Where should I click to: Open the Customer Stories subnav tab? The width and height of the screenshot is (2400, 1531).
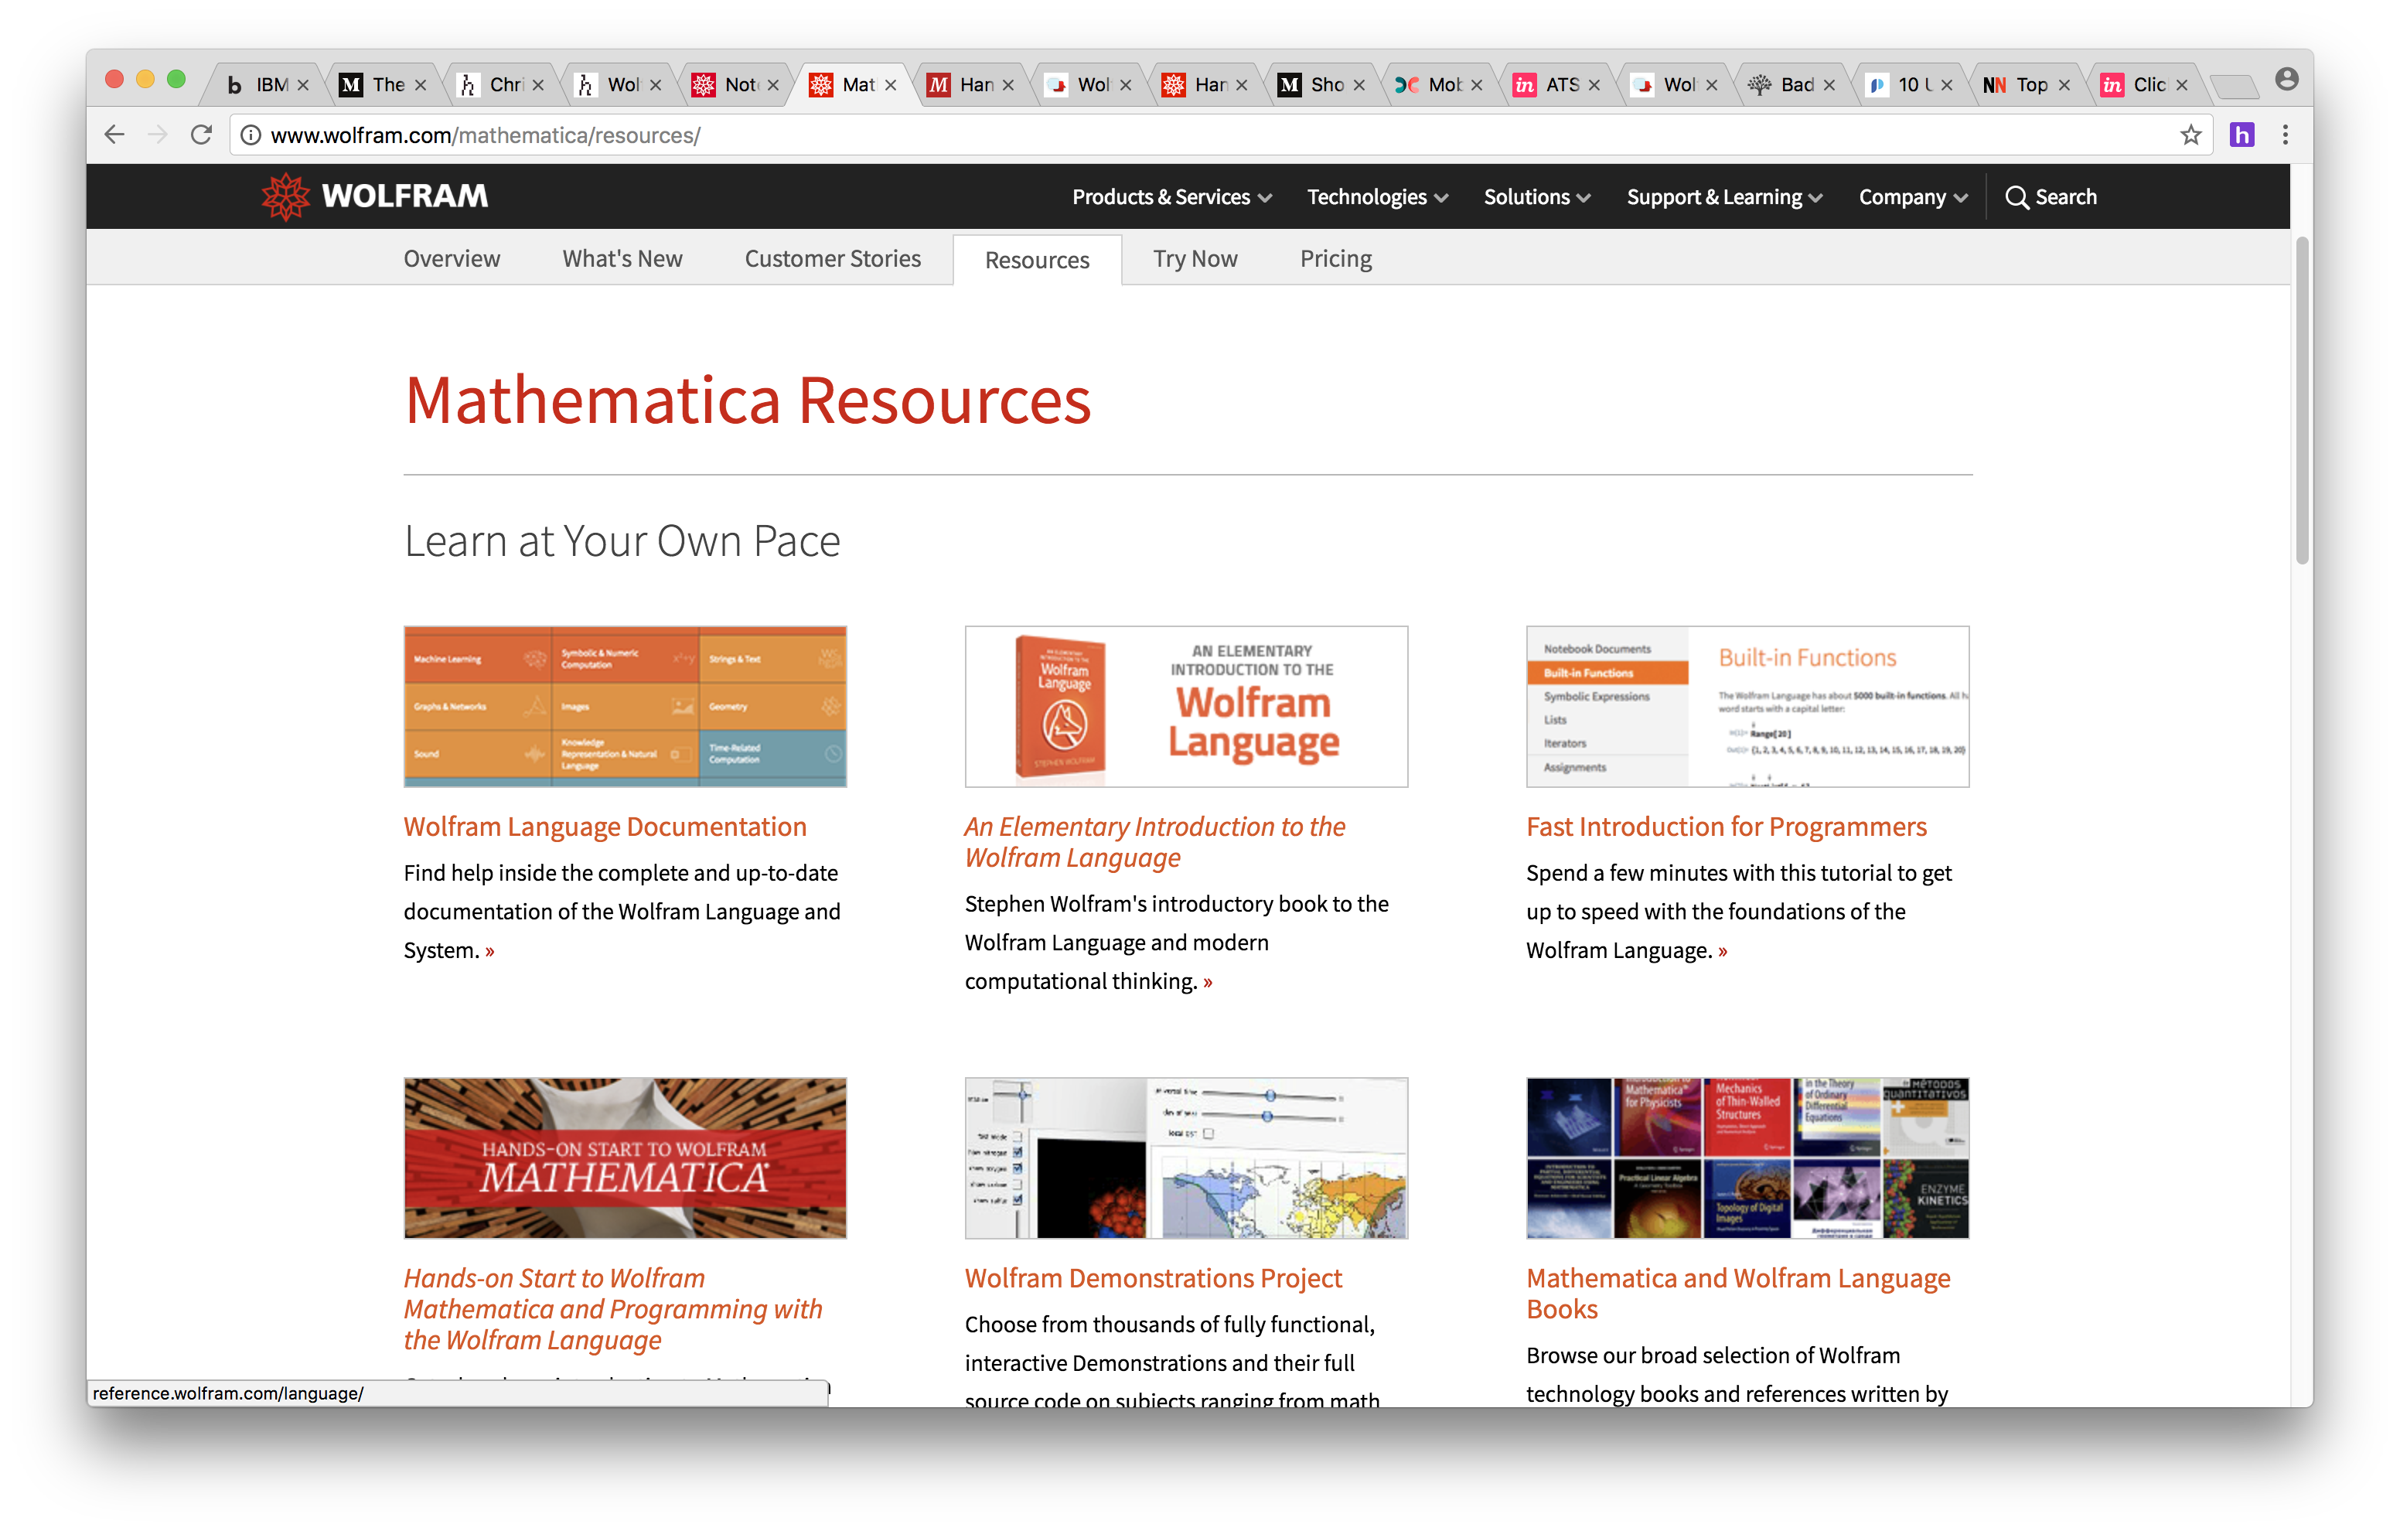pyautogui.click(x=832, y=258)
